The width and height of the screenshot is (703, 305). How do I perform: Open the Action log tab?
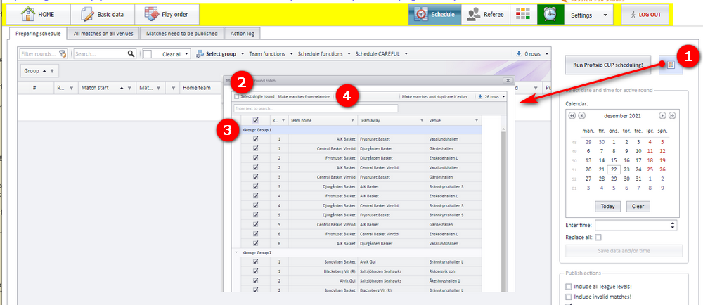pos(242,34)
